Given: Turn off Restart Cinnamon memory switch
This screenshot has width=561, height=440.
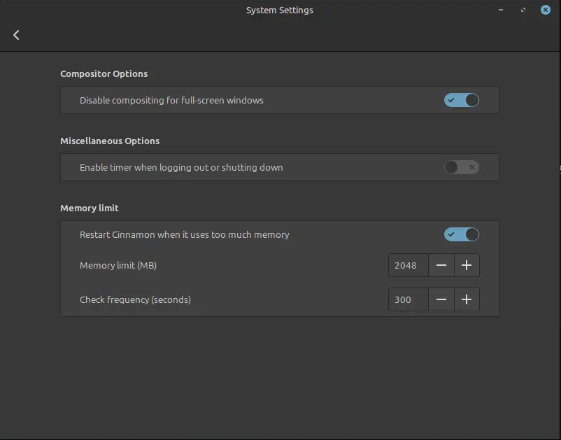Looking at the screenshot, I should click(461, 234).
